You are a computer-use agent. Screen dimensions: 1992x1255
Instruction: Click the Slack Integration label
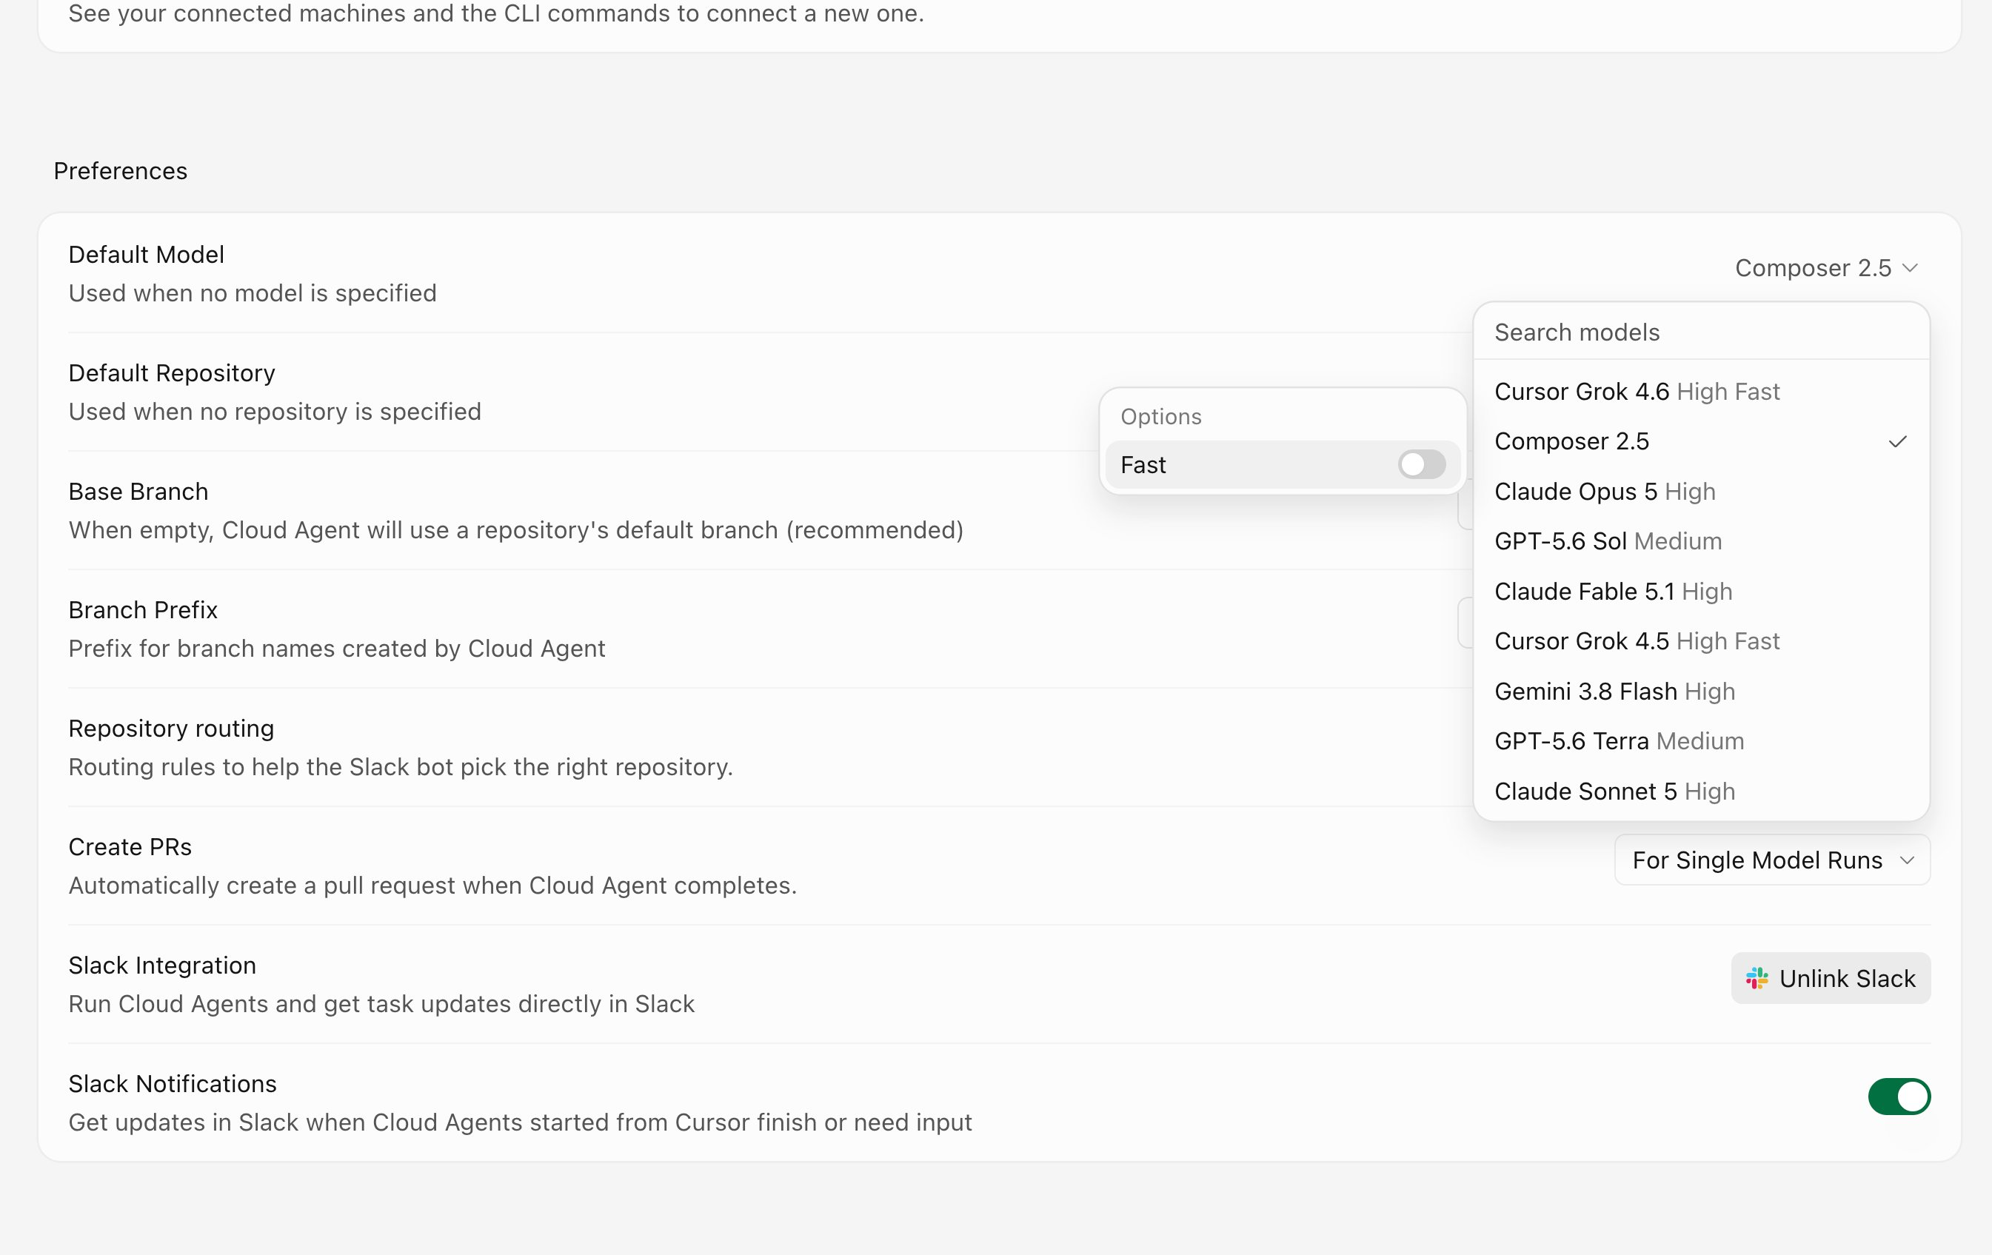tap(162, 965)
